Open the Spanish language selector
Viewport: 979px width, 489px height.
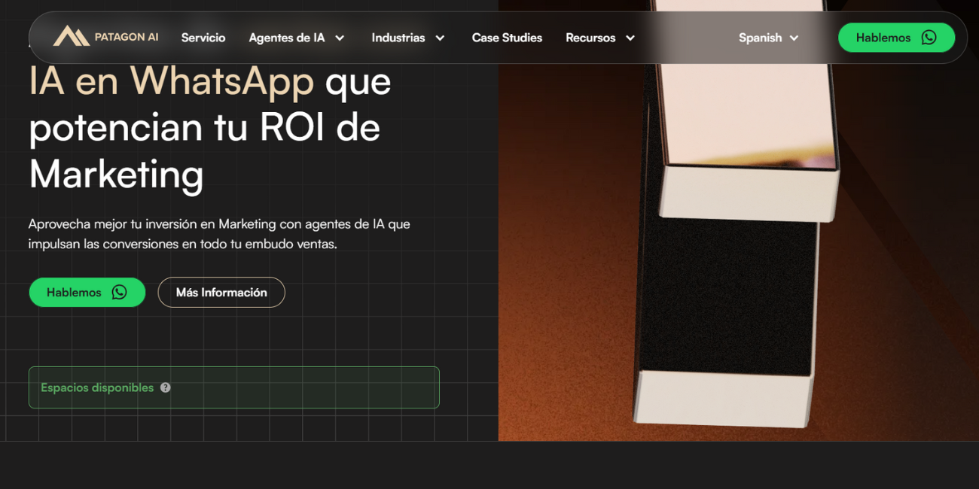[769, 38]
